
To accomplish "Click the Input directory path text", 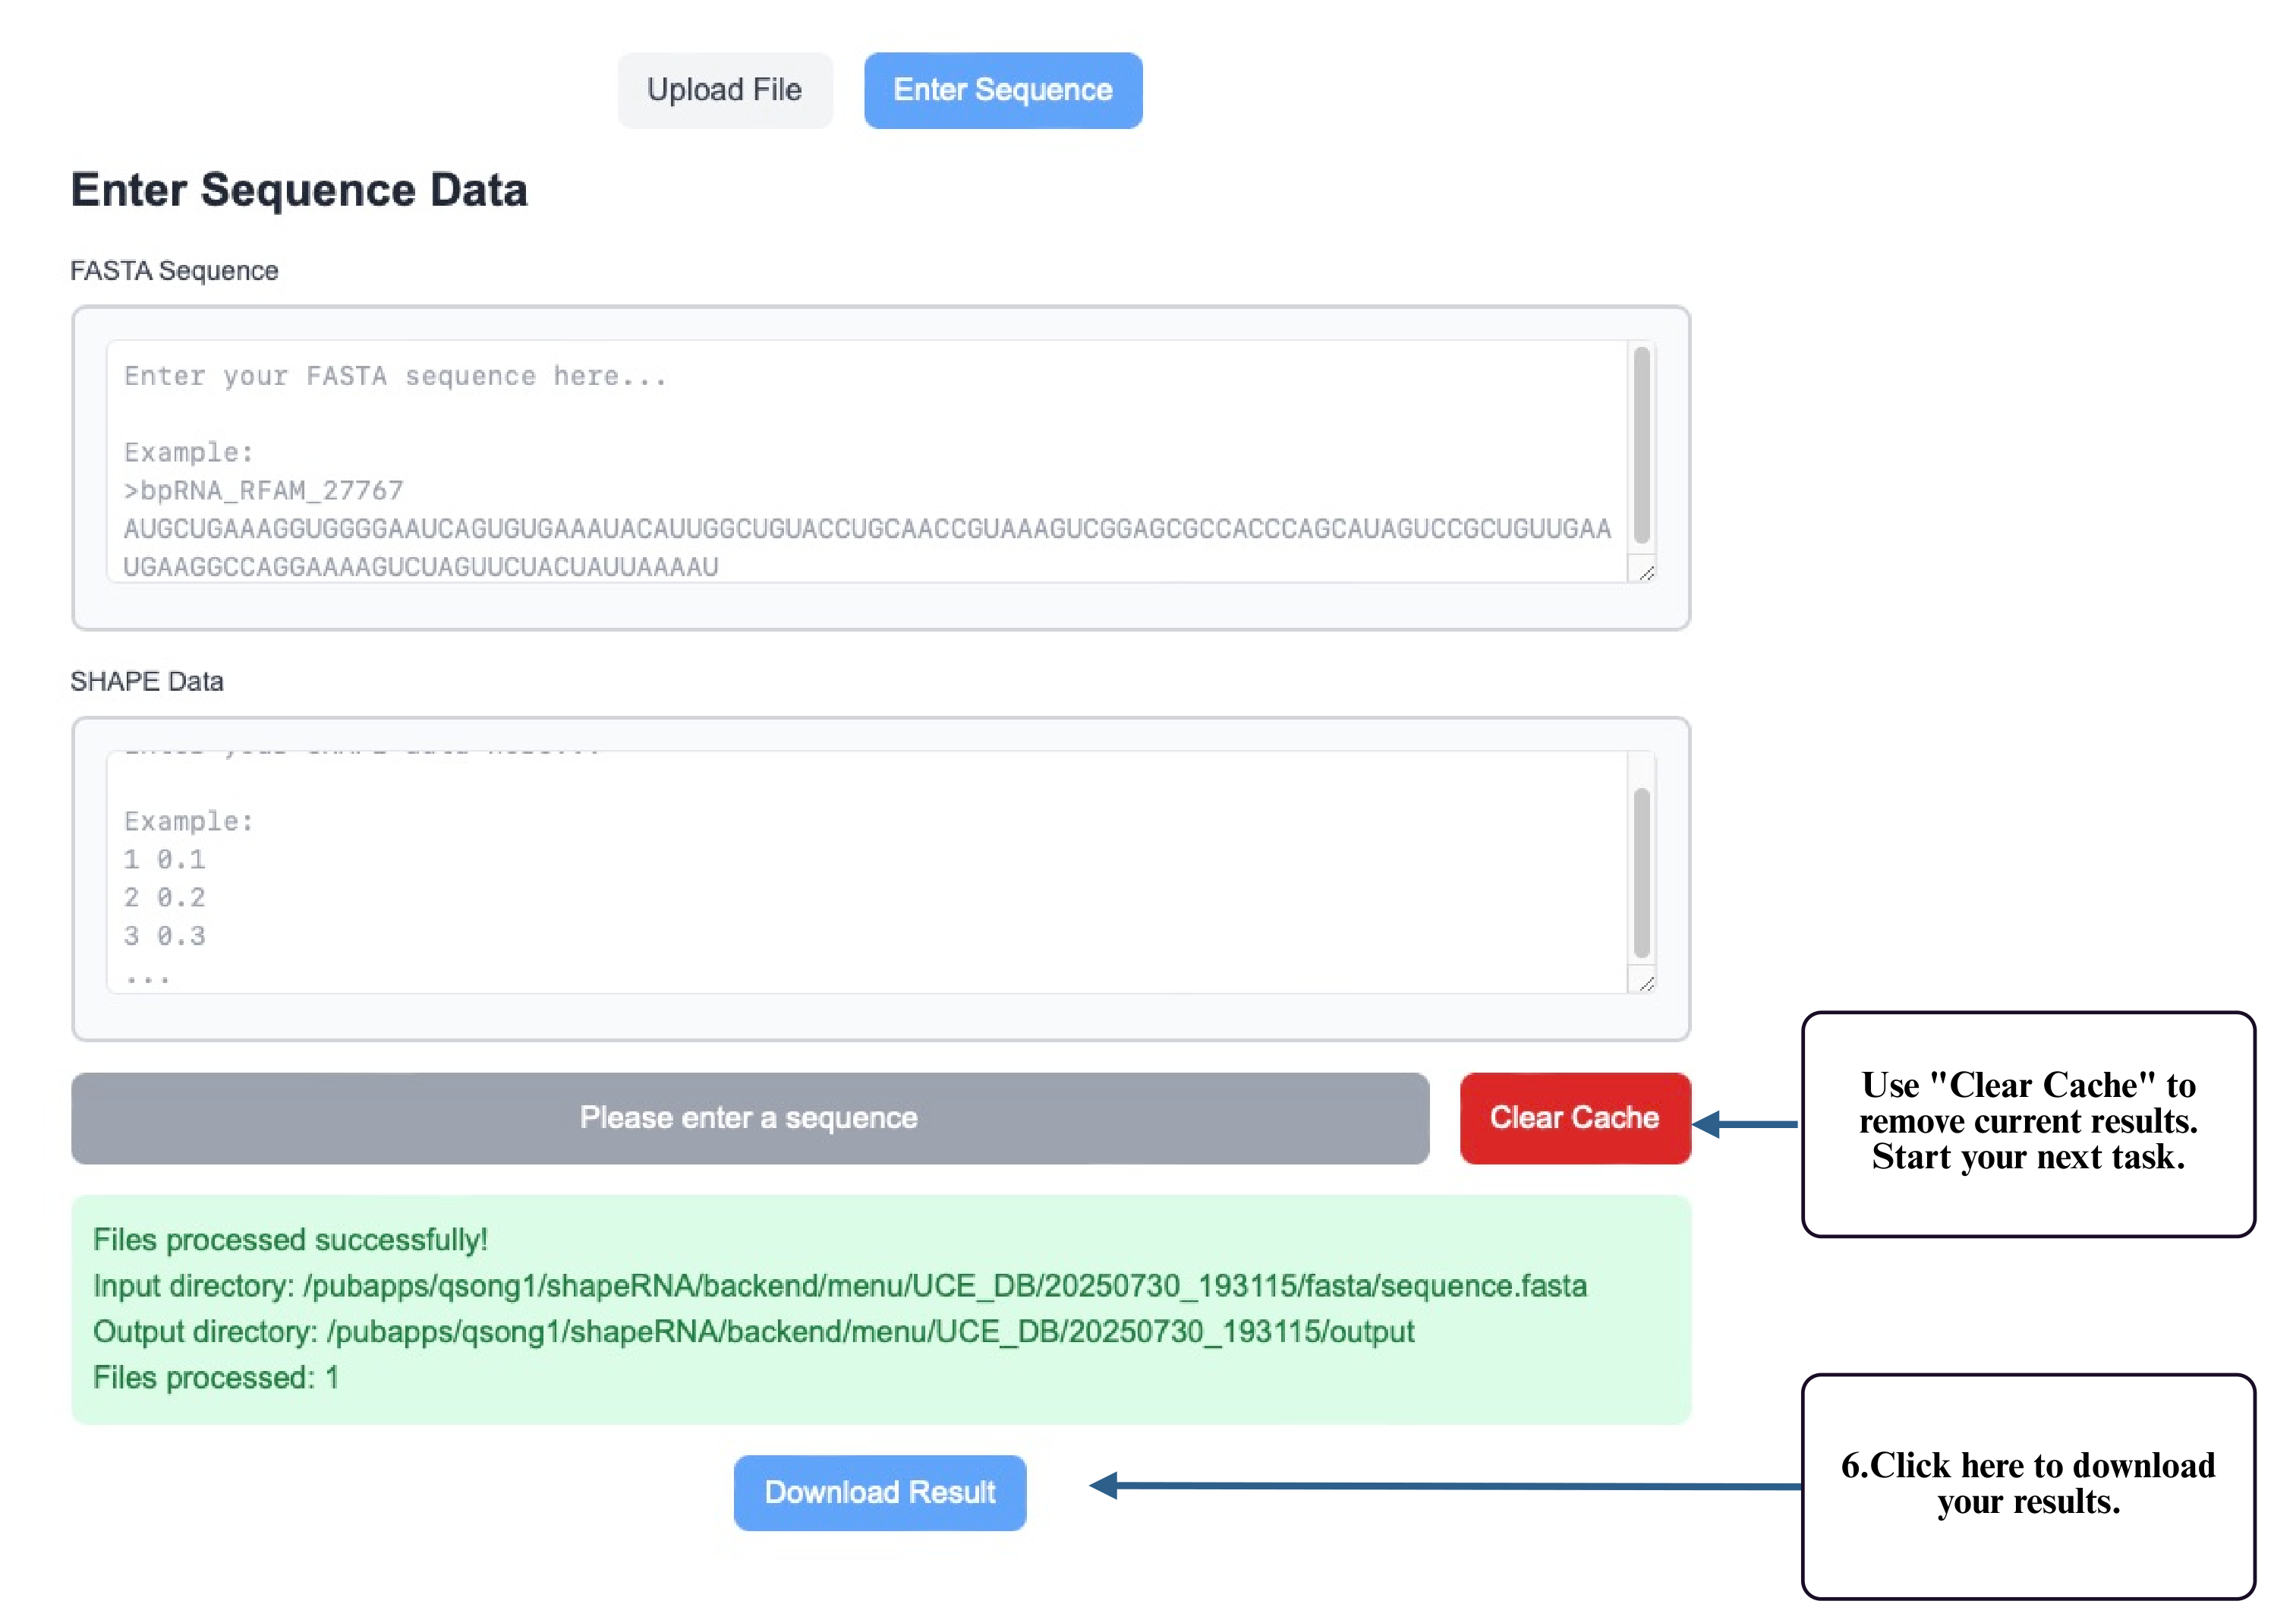I will tap(840, 1286).
